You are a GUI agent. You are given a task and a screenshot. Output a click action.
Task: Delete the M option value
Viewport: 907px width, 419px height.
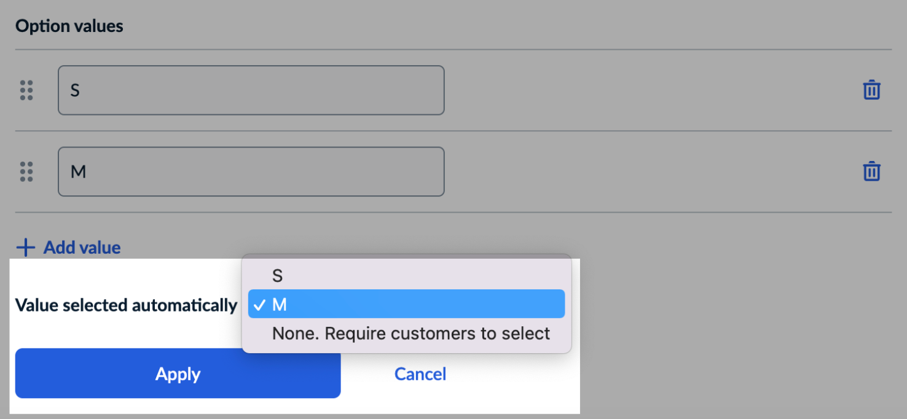coord(871,171)
